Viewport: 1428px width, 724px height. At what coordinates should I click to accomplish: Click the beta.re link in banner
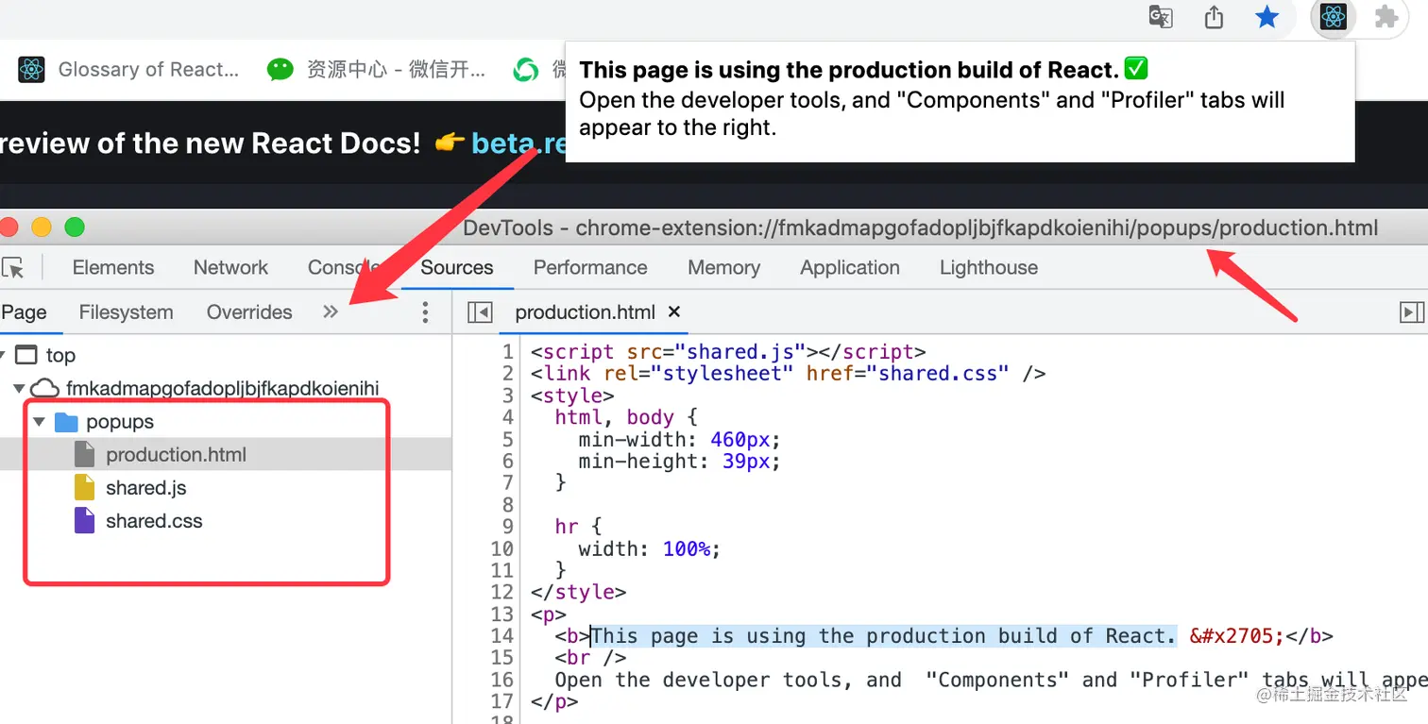(518, 143)
